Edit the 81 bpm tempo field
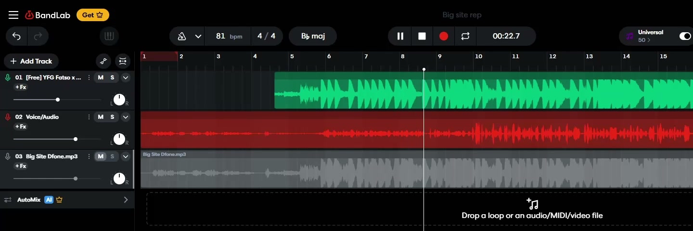This screenshot has width=693, height=231. pos(229,36)
